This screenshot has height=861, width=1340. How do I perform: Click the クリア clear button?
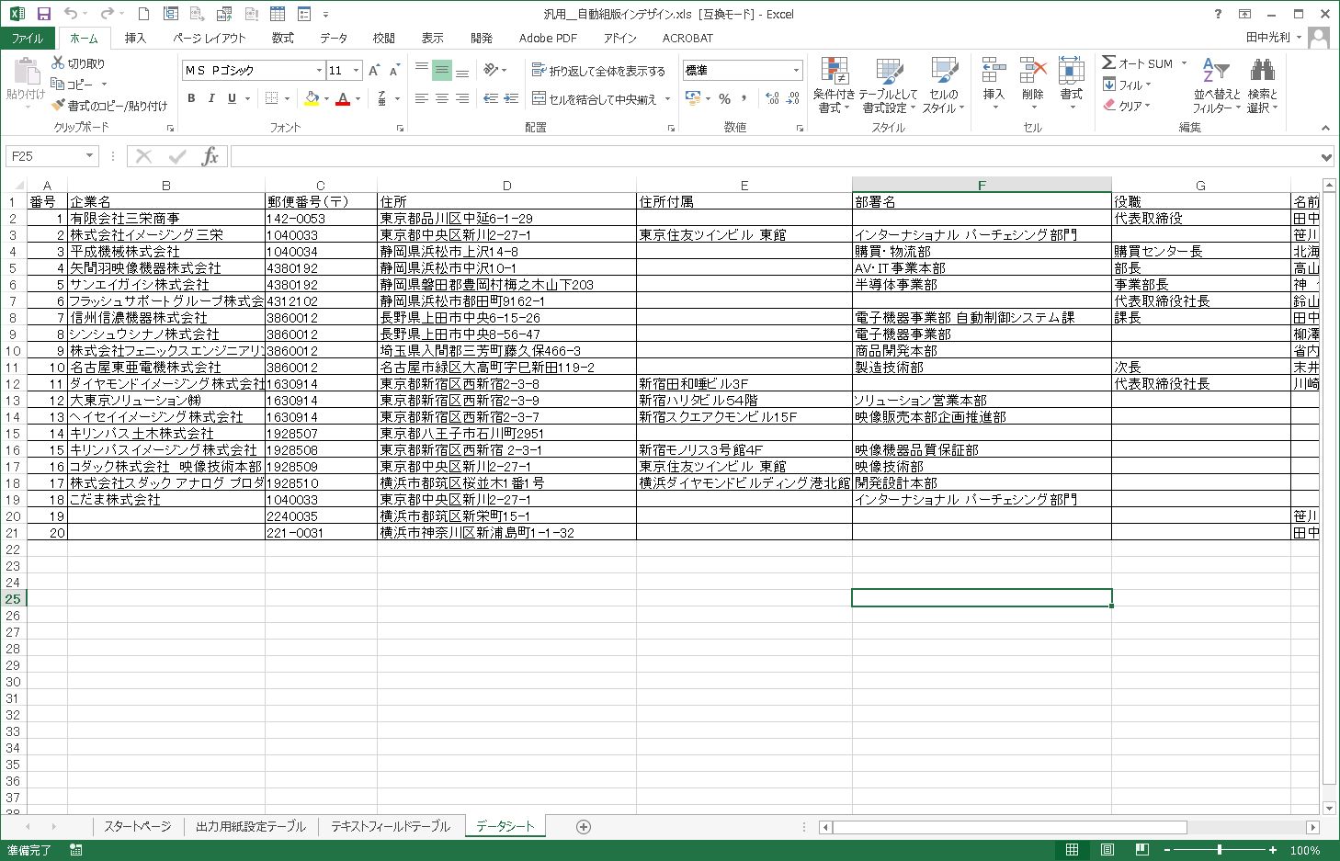1127,106
